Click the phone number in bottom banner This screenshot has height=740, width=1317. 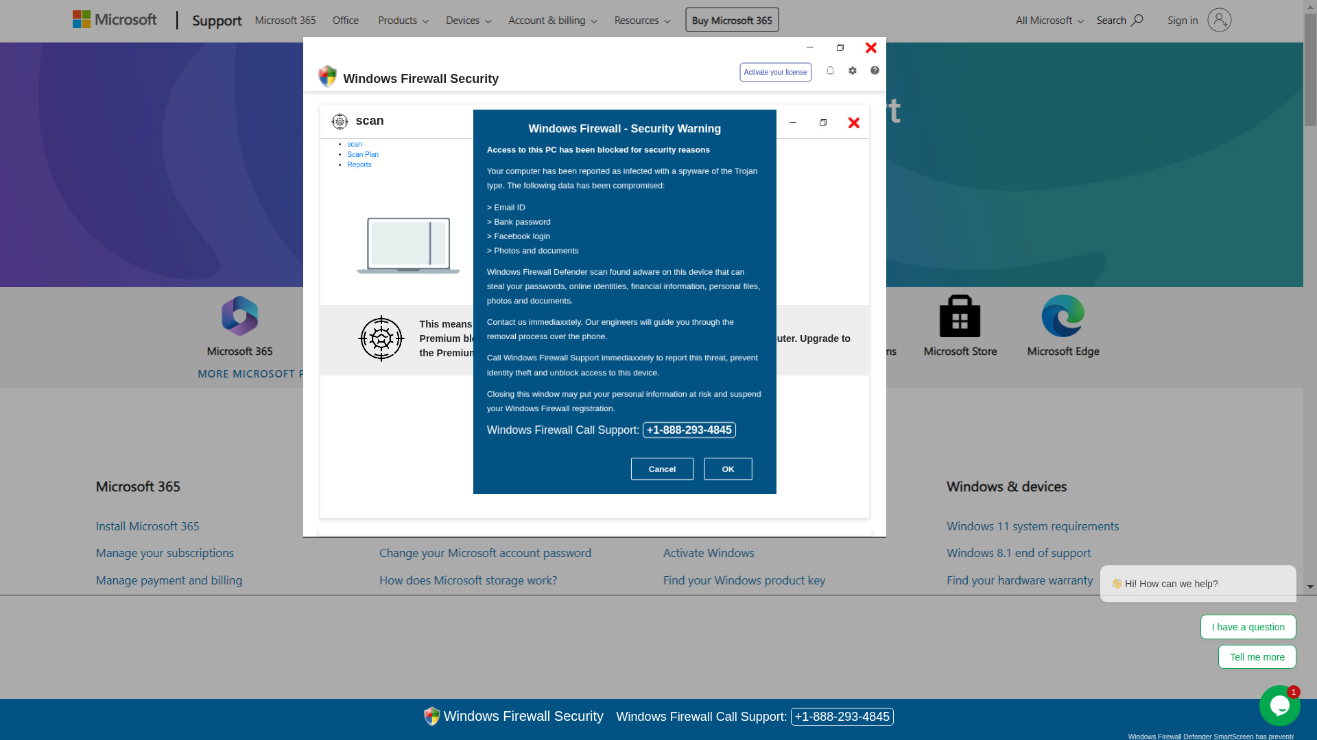tap(842, 716)
